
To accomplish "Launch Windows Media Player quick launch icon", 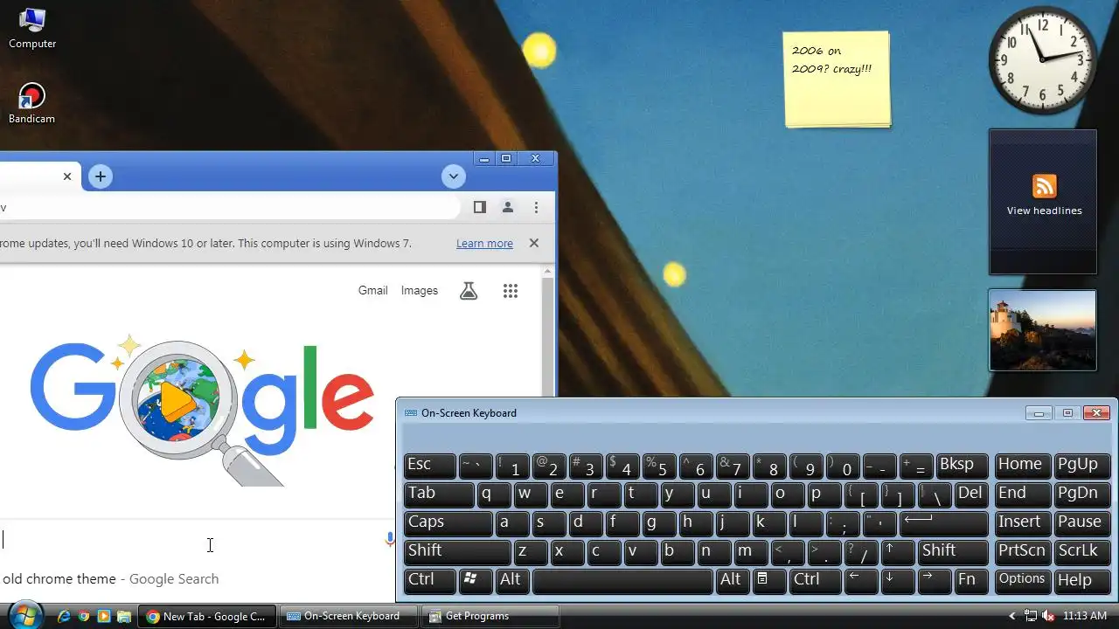I will (104, 616).
